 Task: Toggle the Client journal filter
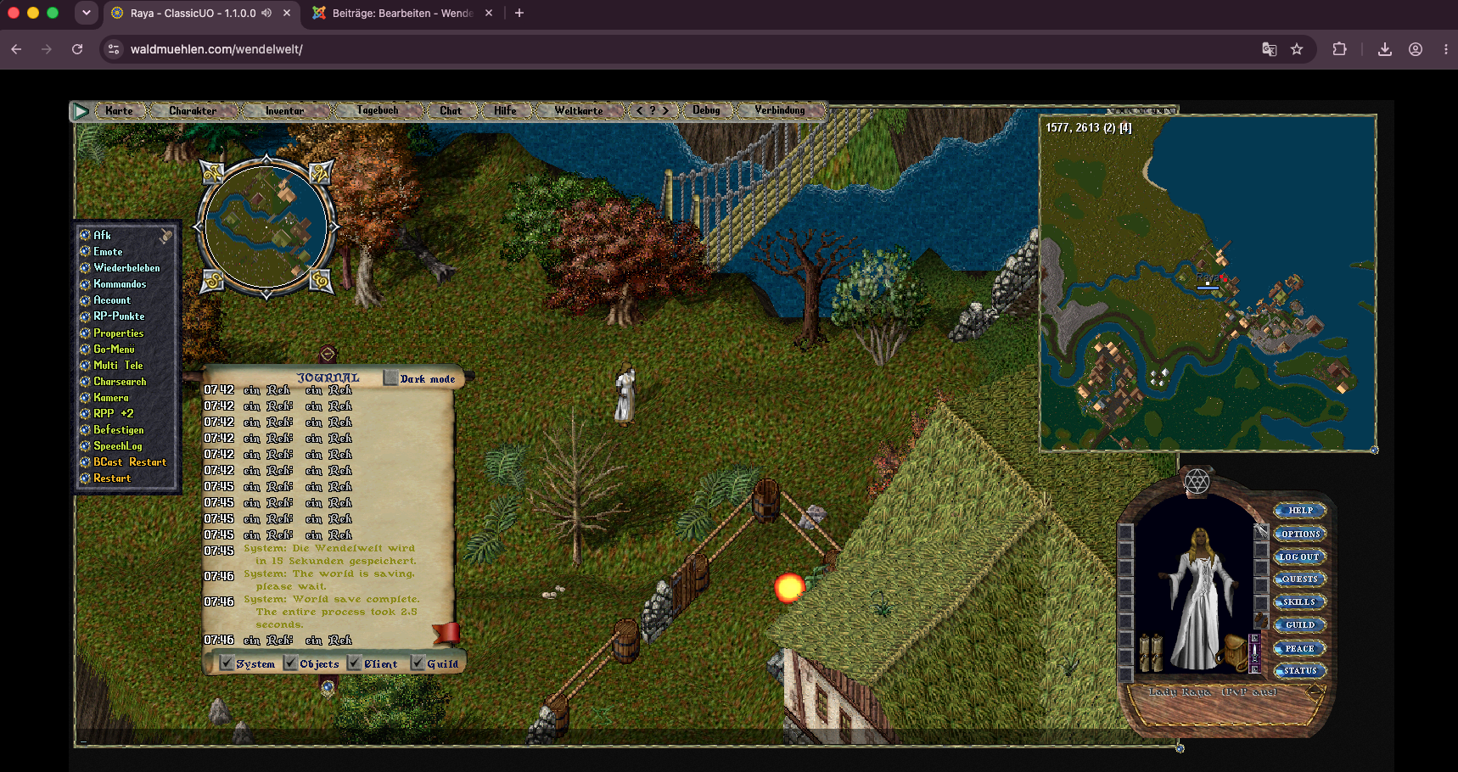(x=354, y=663)
